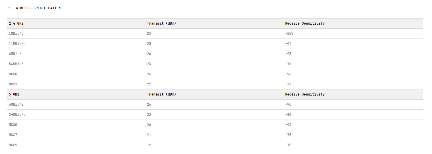Viewport: 432px width, 154px height.
Task: Click the 6MBit/s label under 5 GHz
Action: pos(16,104)
